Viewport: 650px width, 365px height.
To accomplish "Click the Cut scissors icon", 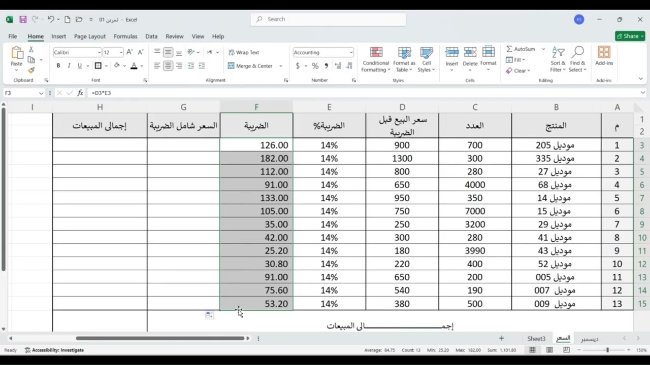I will click(x=31, y=50).
